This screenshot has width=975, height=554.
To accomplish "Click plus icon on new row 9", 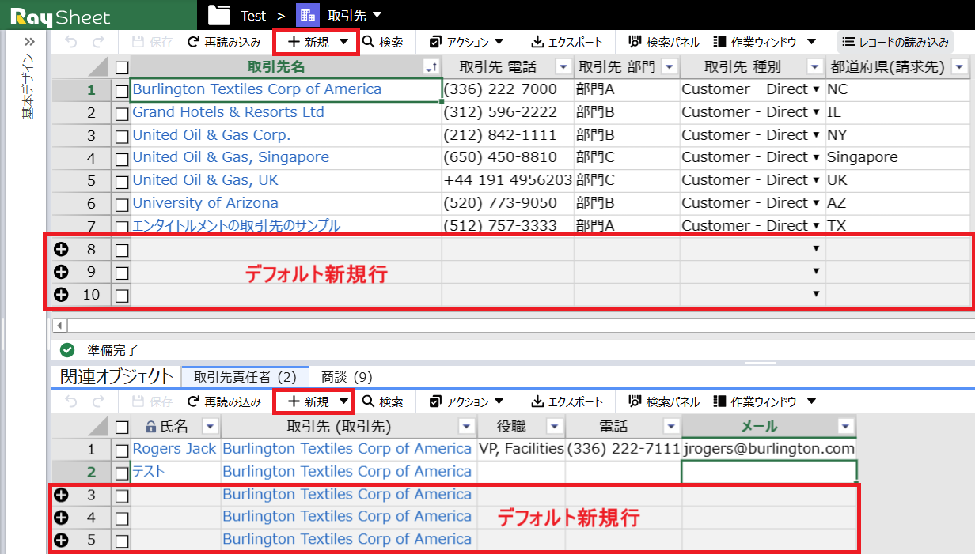I will pyautogui.click(x=61, y=273).
